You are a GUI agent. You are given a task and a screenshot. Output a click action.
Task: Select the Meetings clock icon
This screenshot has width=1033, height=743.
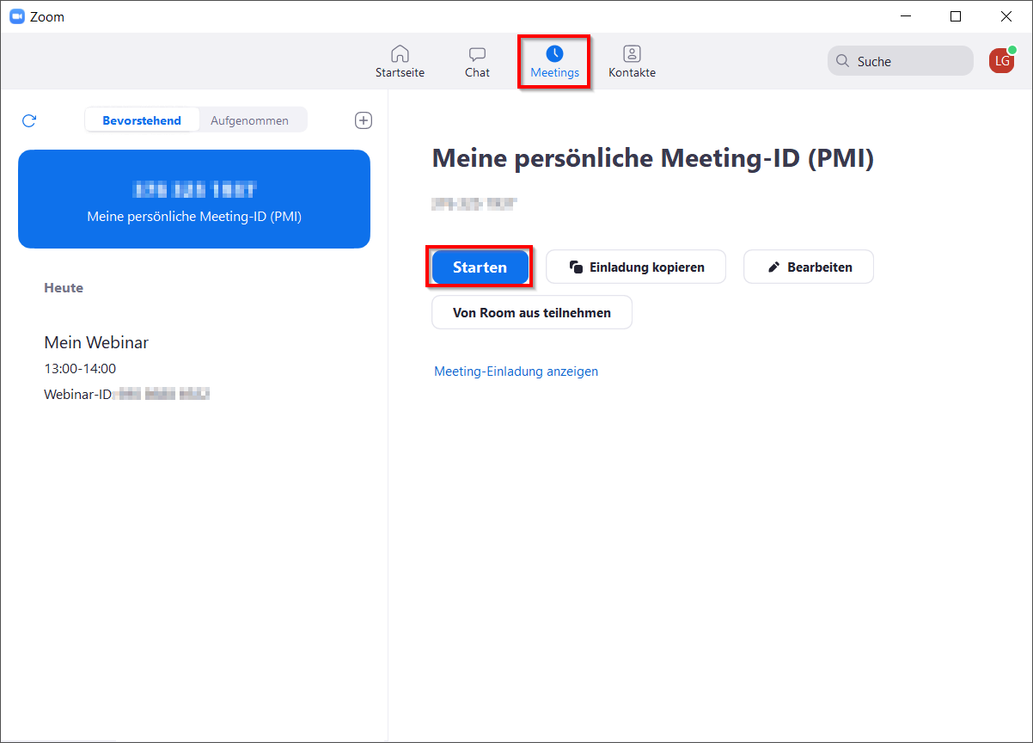pyautogui.click(x=554, y=54)
